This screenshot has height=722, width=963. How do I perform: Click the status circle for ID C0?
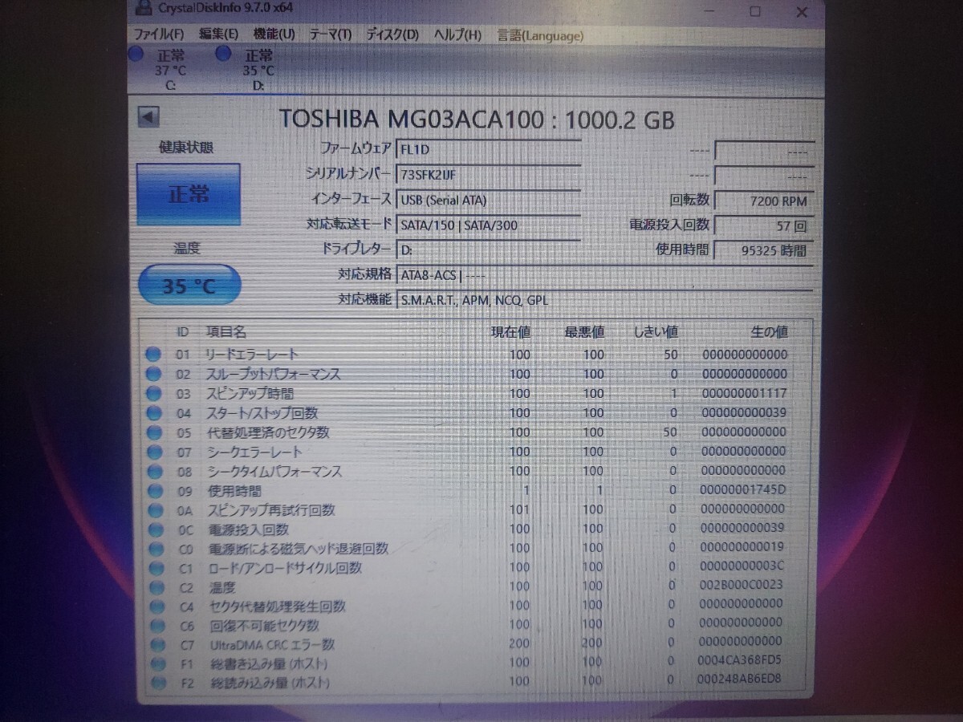[155, 549]
